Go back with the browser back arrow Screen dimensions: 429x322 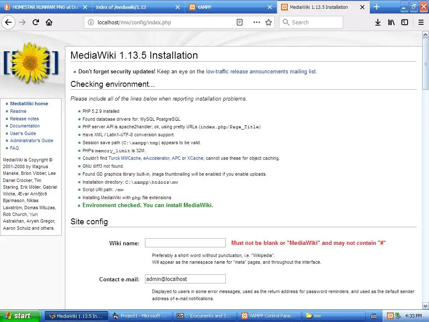pos(8,22)
